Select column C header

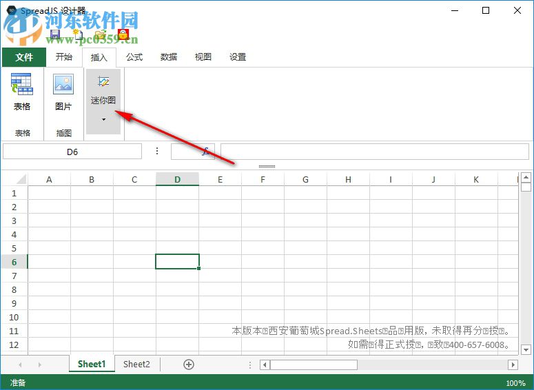coord(134,180)
